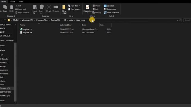Viewport: 191px width, 107px height.
Task: Click Invert selection in the ribbon
Action: 111,12
